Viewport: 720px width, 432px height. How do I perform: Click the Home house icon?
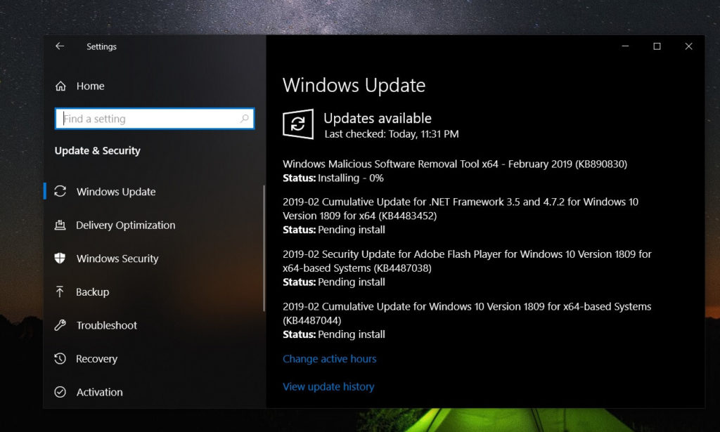pos(62,86)
